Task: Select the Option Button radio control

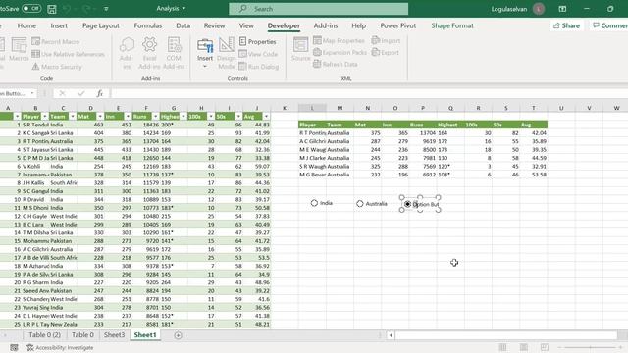Action: click(407, 204)
